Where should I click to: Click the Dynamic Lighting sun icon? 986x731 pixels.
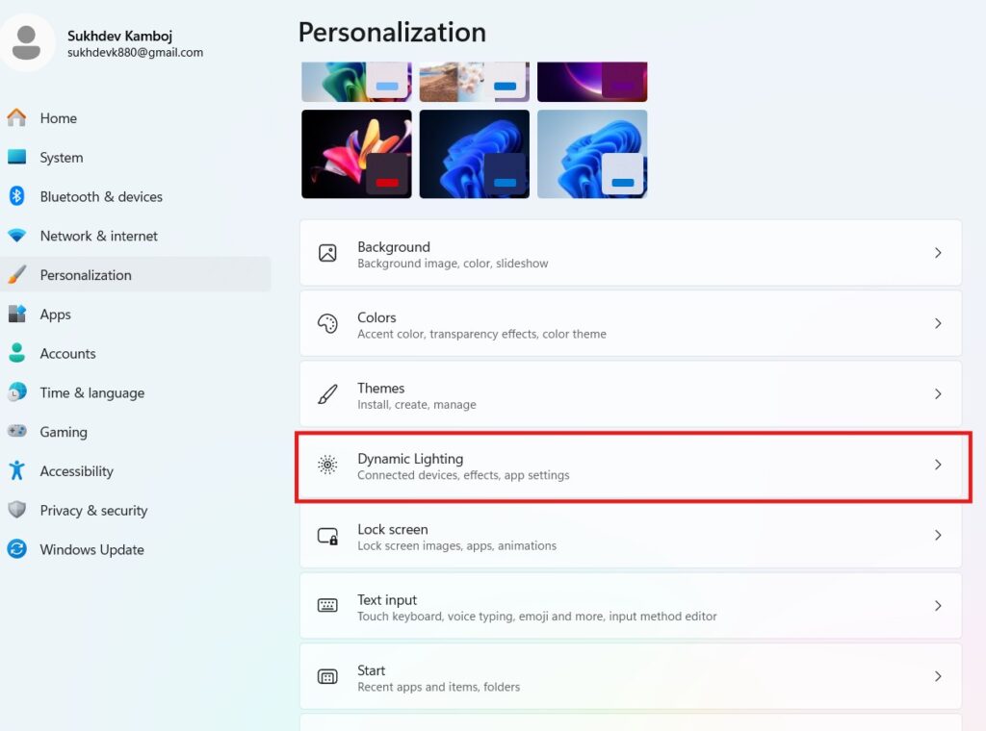(x=327, y=465)
